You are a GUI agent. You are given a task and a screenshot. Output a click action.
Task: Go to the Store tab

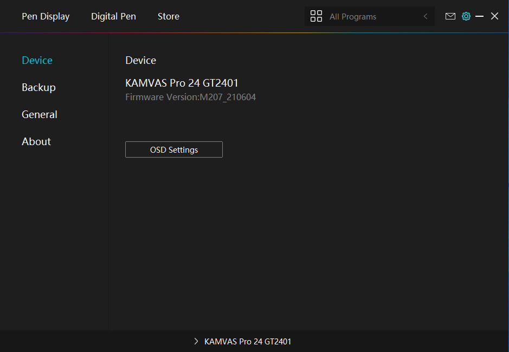tap(168, 16)
